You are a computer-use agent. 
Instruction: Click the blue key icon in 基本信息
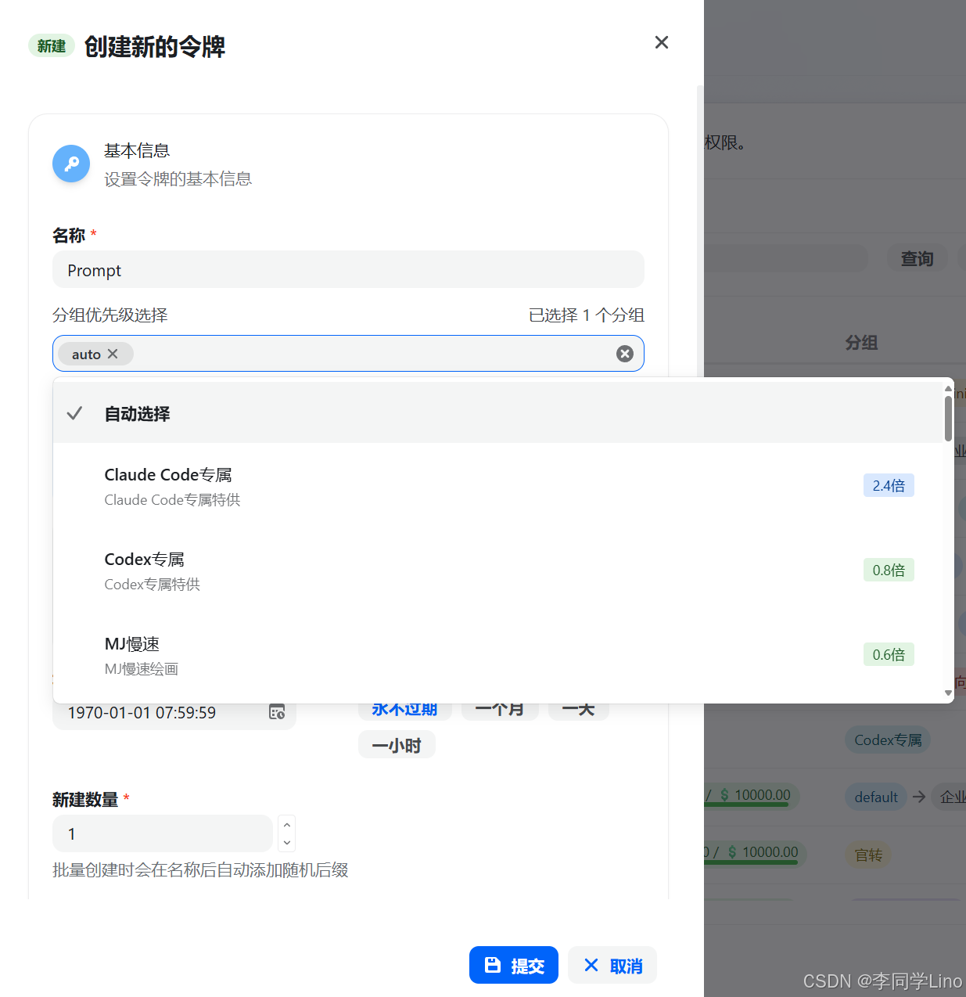[x=71, y=164]
